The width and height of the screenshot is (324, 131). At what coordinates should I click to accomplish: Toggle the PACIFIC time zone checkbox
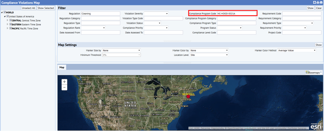[x=10, y=28]
